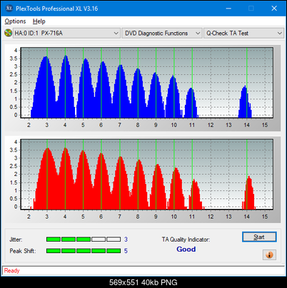Click the PlexTools XL app icon in title bar
The width and height of the screenshot is (287, 288).
(9, 9)
